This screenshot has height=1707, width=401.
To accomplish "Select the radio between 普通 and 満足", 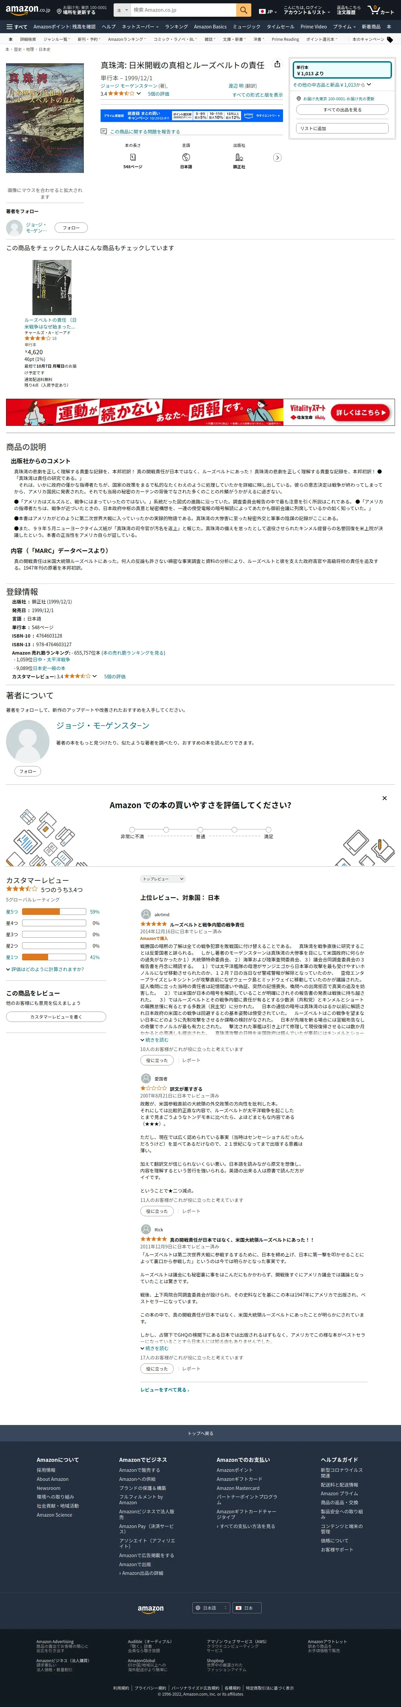I will [234, 829].
